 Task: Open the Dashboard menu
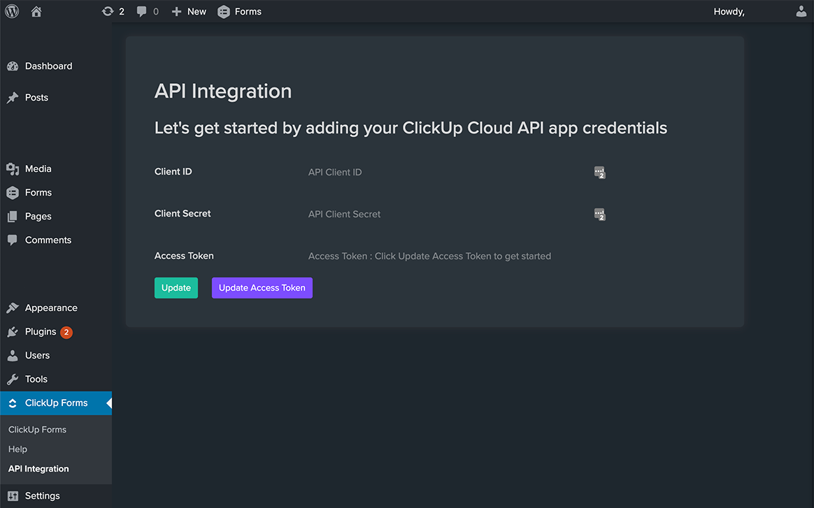[x=49, y=66]
